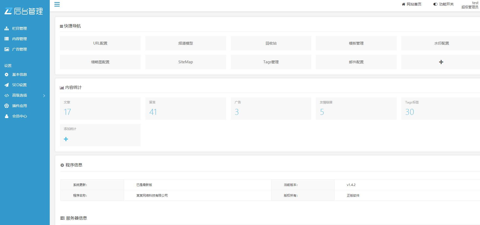Click the hamburger menu icon to collapse sidebar
The width and height of the screenshot is (480, 225).
(57, 4)
